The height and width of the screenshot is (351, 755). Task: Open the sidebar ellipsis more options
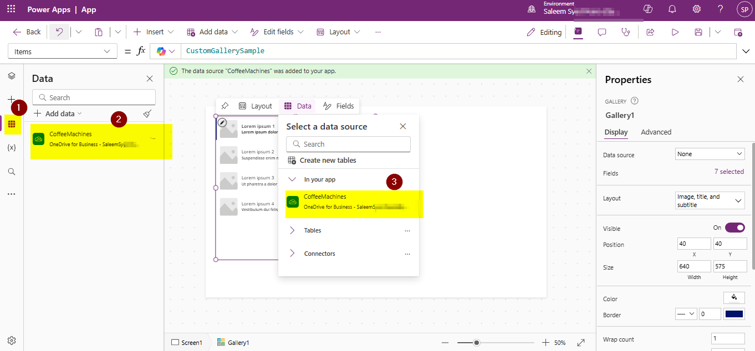[x=12, y=194]
